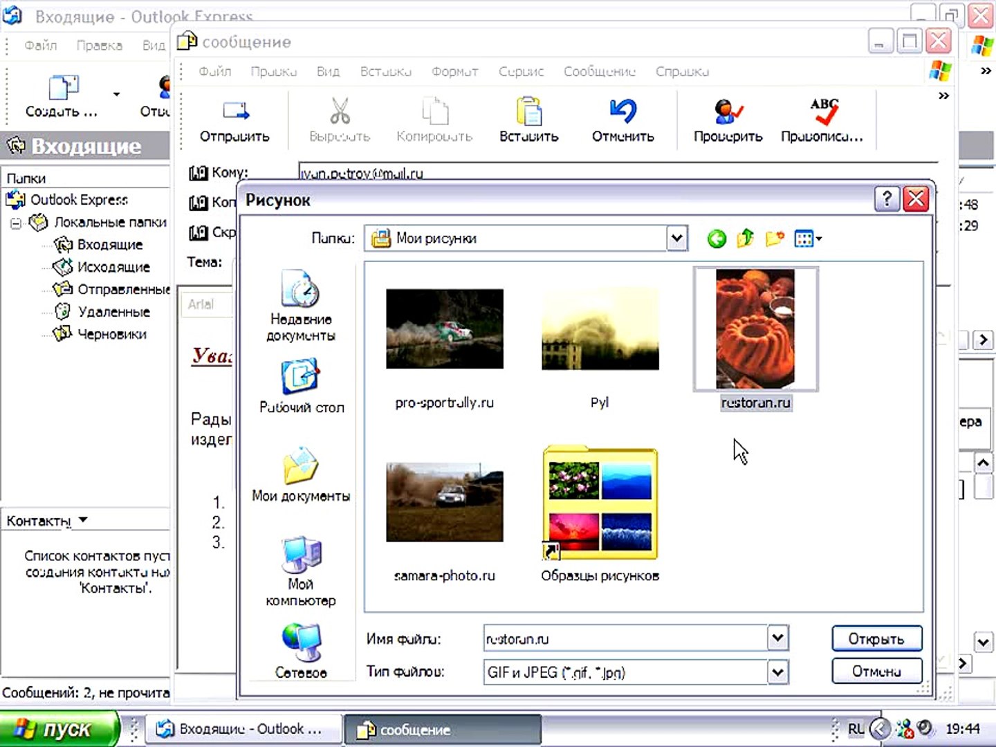
Task: Click the Отмена button in Рисунок dialog
Action: (x=877, y=671)
